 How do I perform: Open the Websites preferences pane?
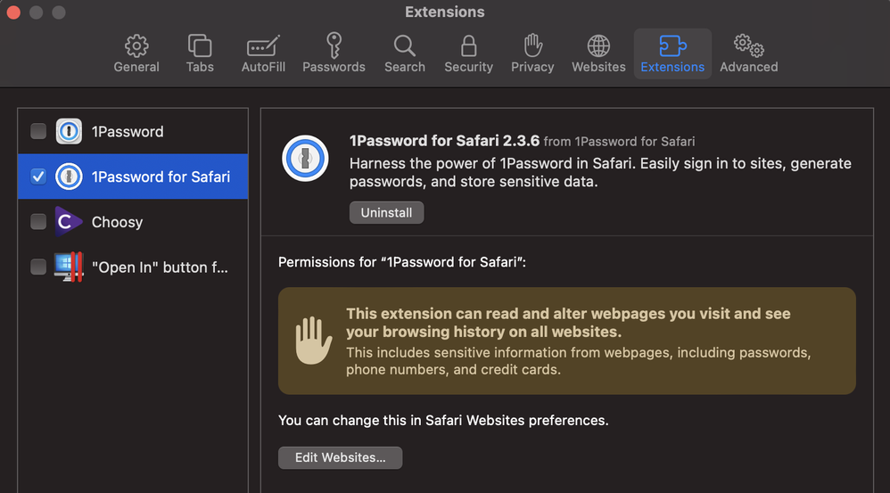[x=598, y=53]
